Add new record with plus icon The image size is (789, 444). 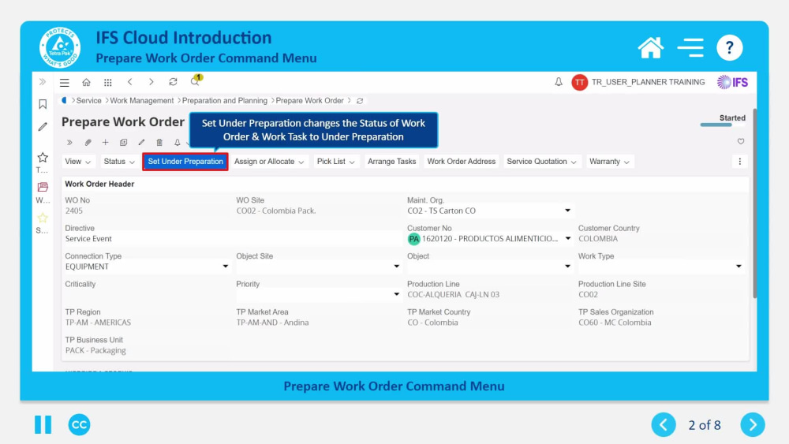coord(105,142)
